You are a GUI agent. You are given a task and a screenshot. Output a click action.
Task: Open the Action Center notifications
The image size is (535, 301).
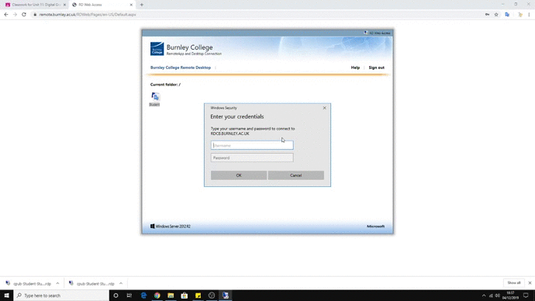526,296
